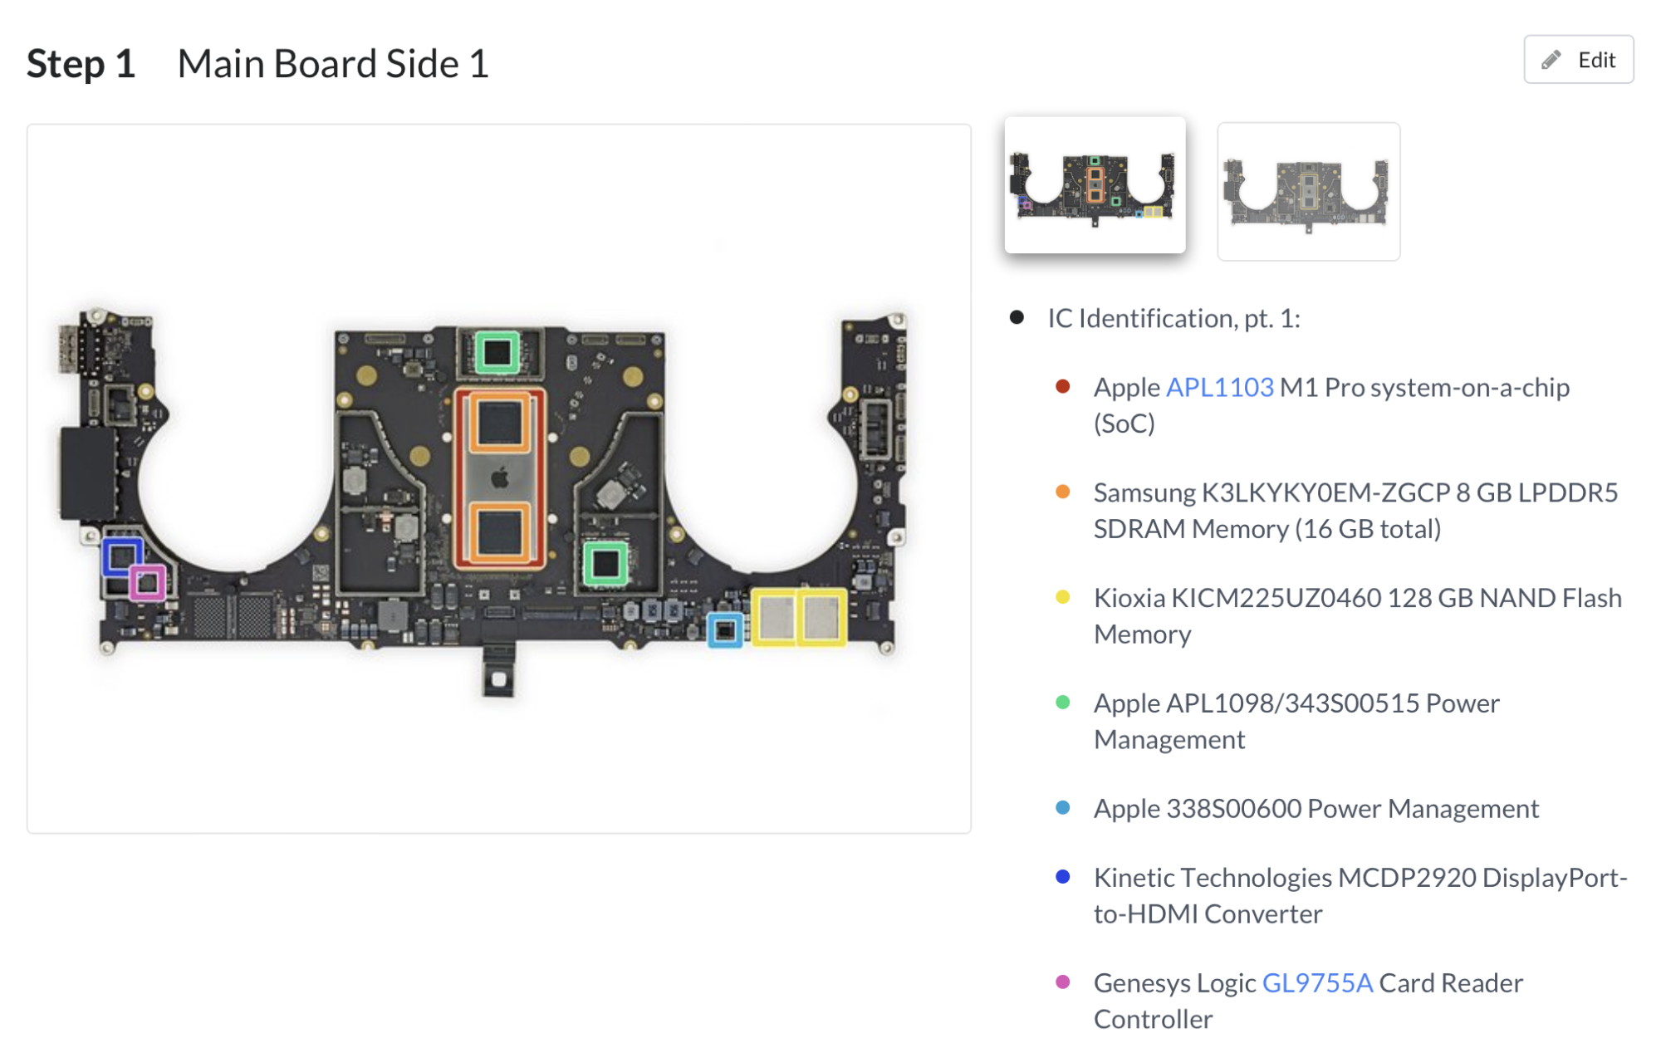
Task: Click the Step 1 heading
Action: [x=81, y=64]
